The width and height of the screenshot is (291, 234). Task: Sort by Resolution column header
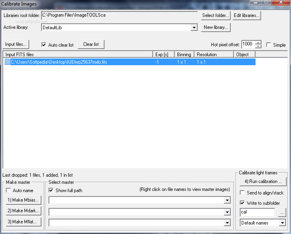[x=214, y=55]
